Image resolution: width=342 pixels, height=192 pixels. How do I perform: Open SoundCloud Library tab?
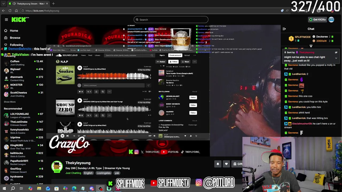(x=98, y=55)
